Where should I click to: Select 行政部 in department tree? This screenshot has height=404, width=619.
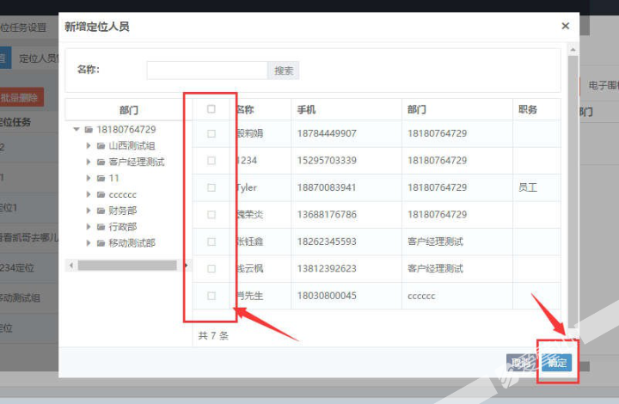(x=123, y=226)
